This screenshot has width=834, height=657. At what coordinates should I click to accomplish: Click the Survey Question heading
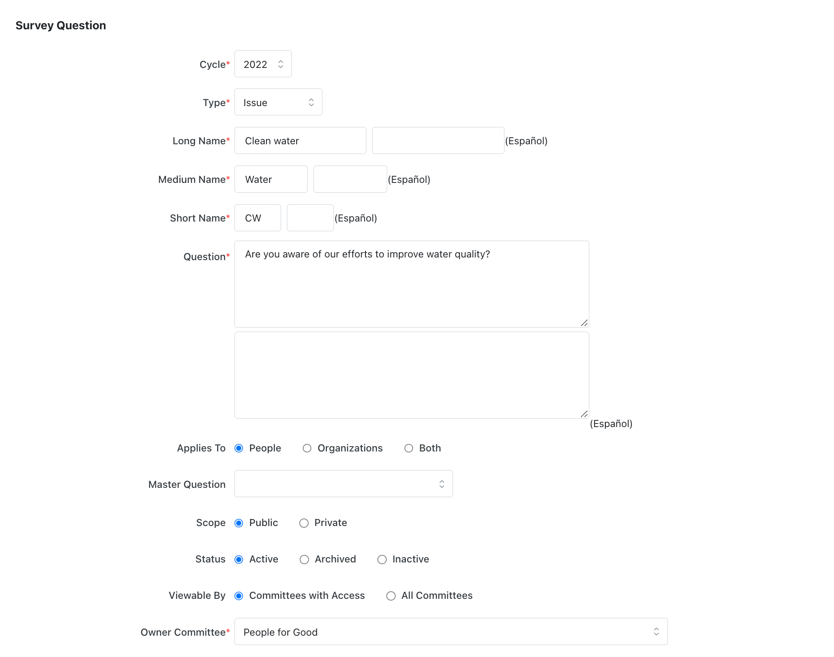tap(60, 25)
